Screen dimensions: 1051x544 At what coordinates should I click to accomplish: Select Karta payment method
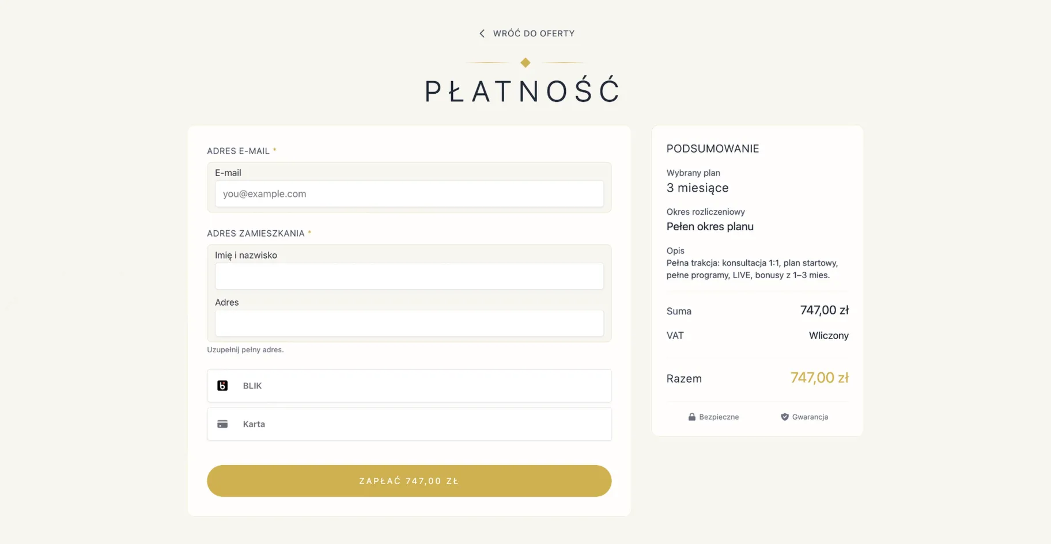pos(409,424)
